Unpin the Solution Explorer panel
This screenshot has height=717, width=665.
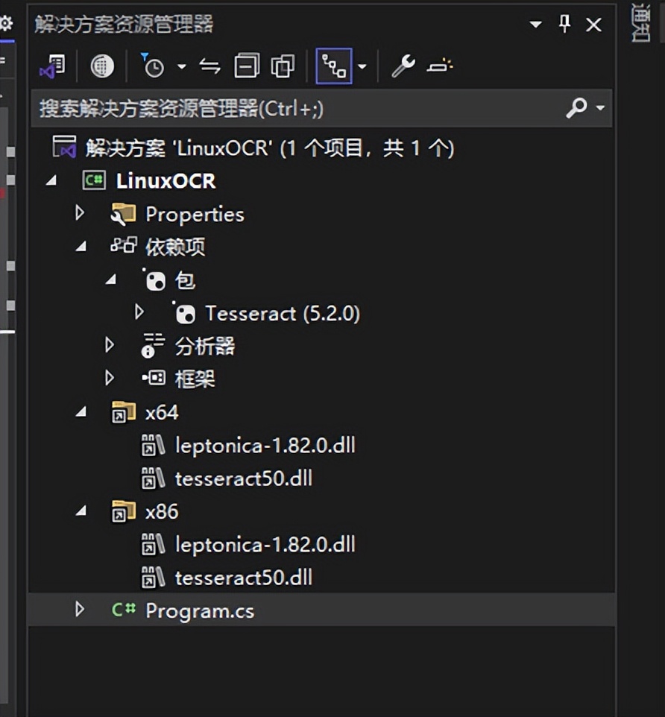[564, 25]
